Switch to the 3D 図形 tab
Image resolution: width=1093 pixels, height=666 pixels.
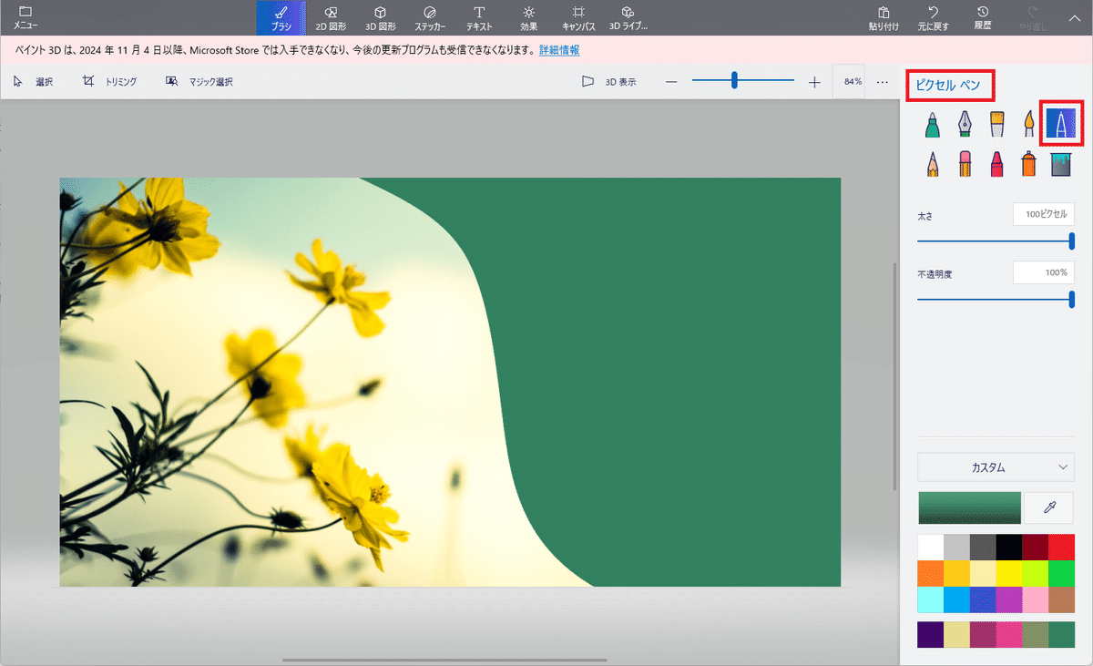click(x=381, y=17)
